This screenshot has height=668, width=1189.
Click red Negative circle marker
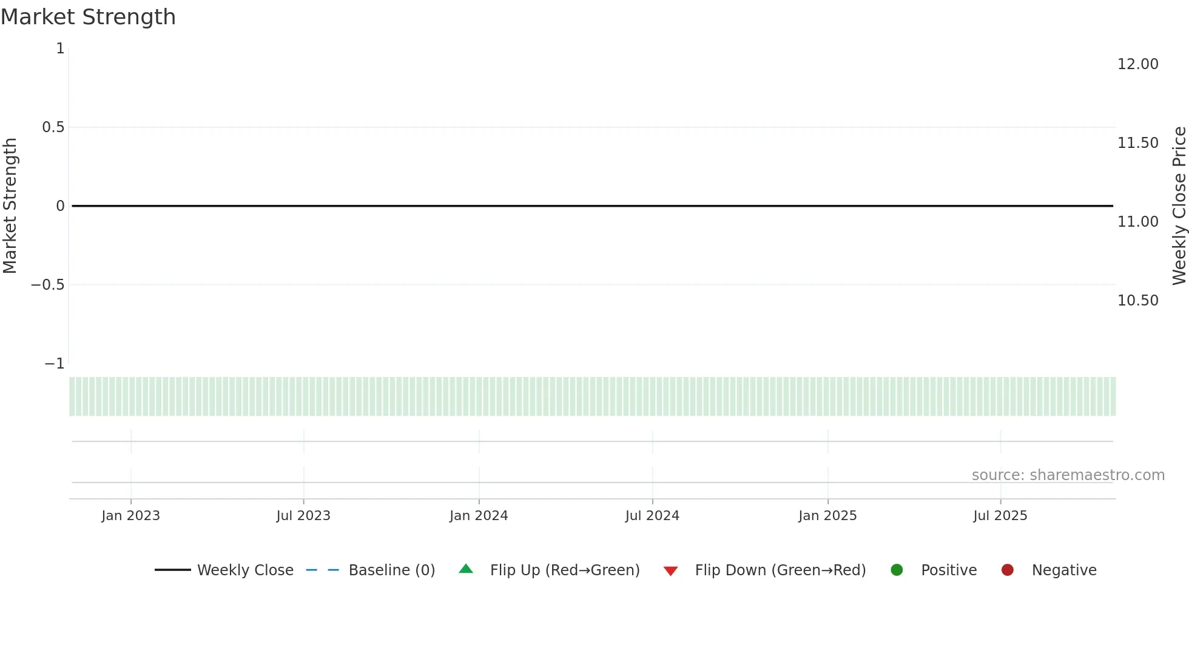1008,570
